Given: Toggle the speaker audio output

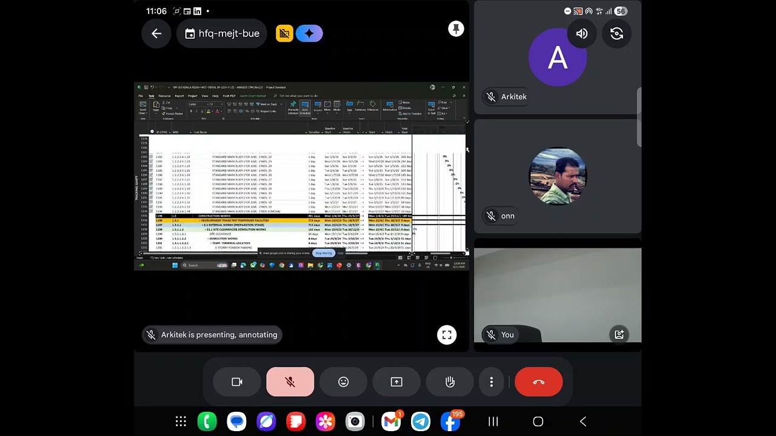Looking at the screenshot, I should tap(582, 34).
